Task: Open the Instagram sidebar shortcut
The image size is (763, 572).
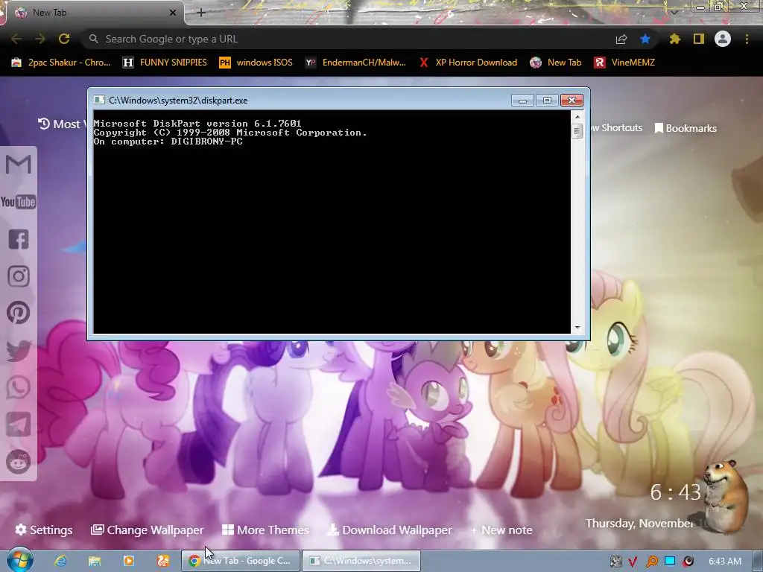Action: 19,276
